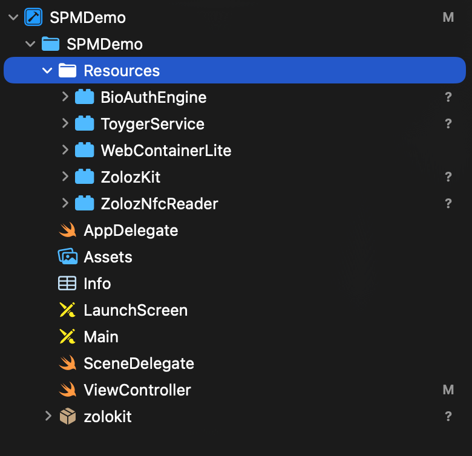Select the ToygerService item

click(152, 124)
